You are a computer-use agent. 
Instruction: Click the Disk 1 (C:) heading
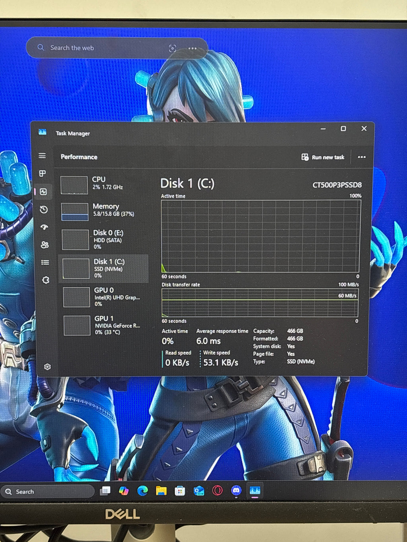click(187, 183)
